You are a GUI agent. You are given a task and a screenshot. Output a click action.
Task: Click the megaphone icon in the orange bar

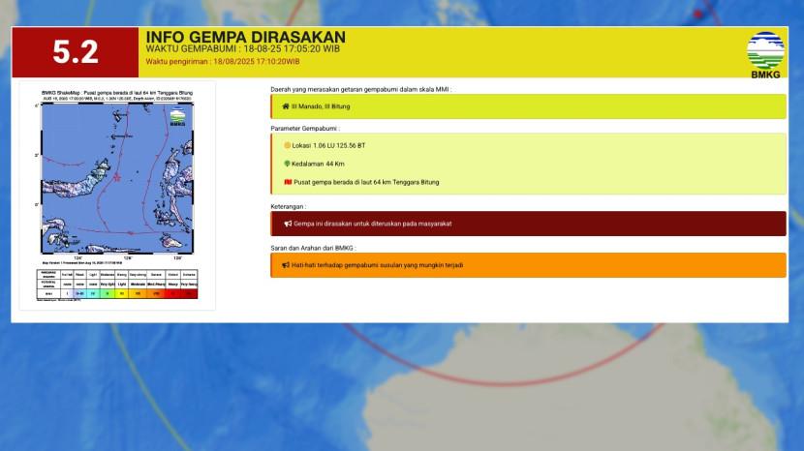pyautogui.click(x=286, y=264)
